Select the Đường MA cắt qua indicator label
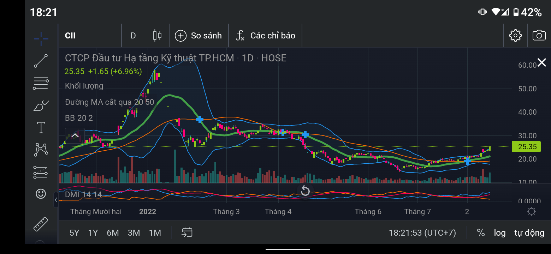The image size is (551, 254). coord(109,102)
